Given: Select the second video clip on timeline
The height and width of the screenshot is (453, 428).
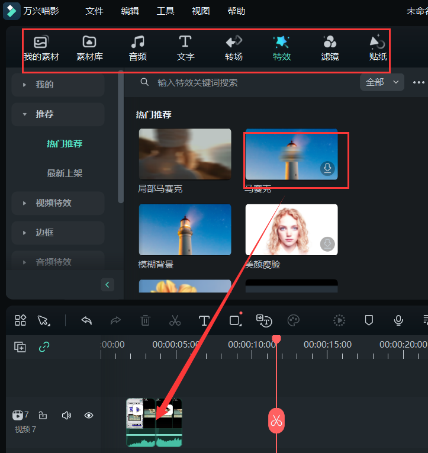Looking at the screenshot, I should click(x=169, y=422).
